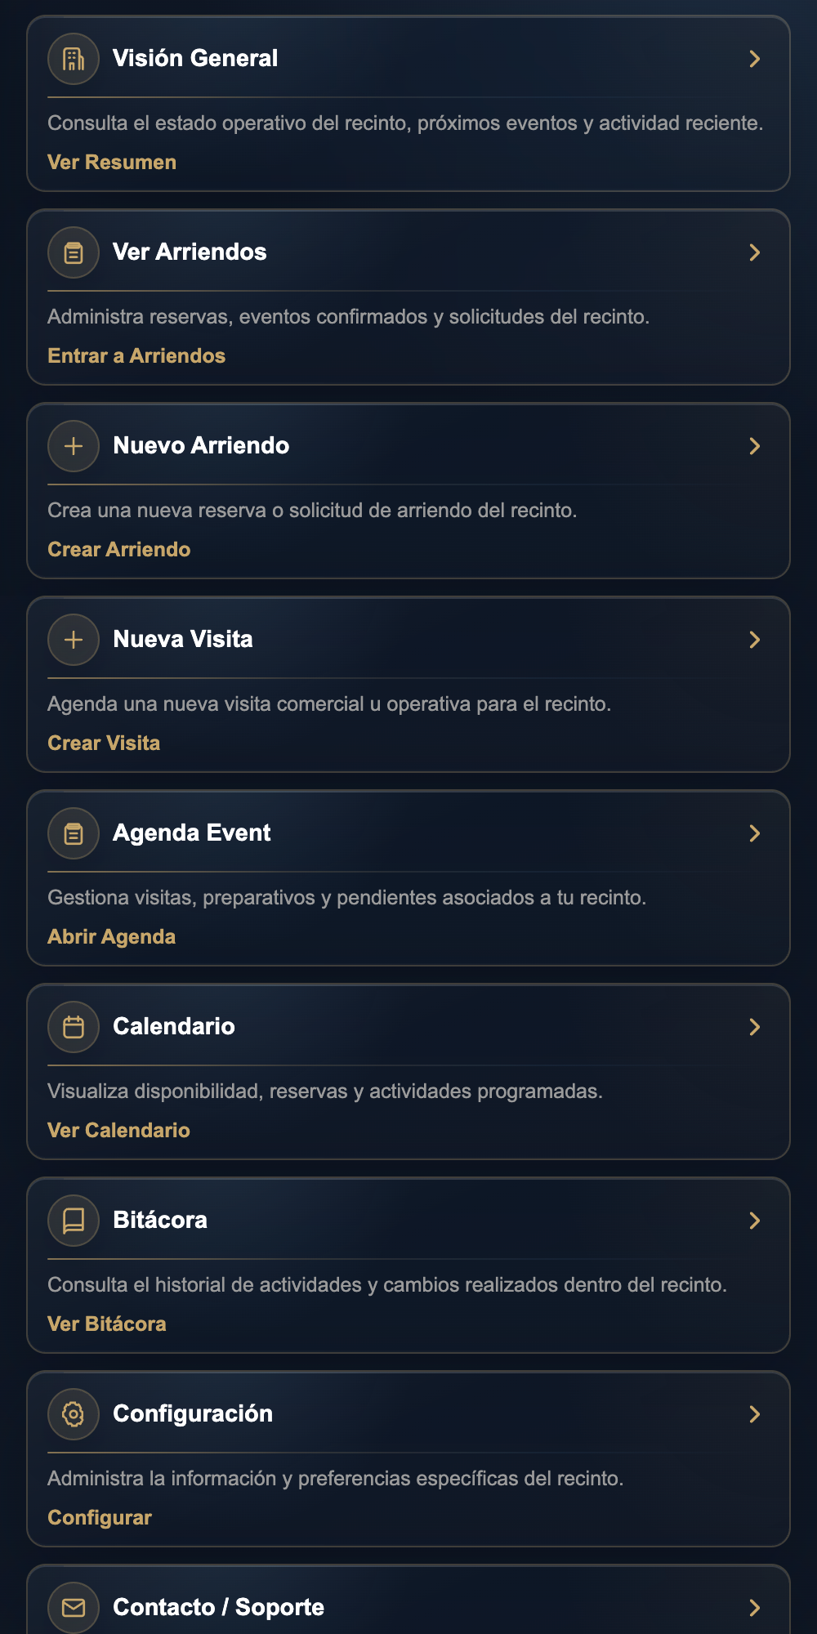Select the Crear Arriendo link
817x1634 pixels.
click(x=119, y=549)
